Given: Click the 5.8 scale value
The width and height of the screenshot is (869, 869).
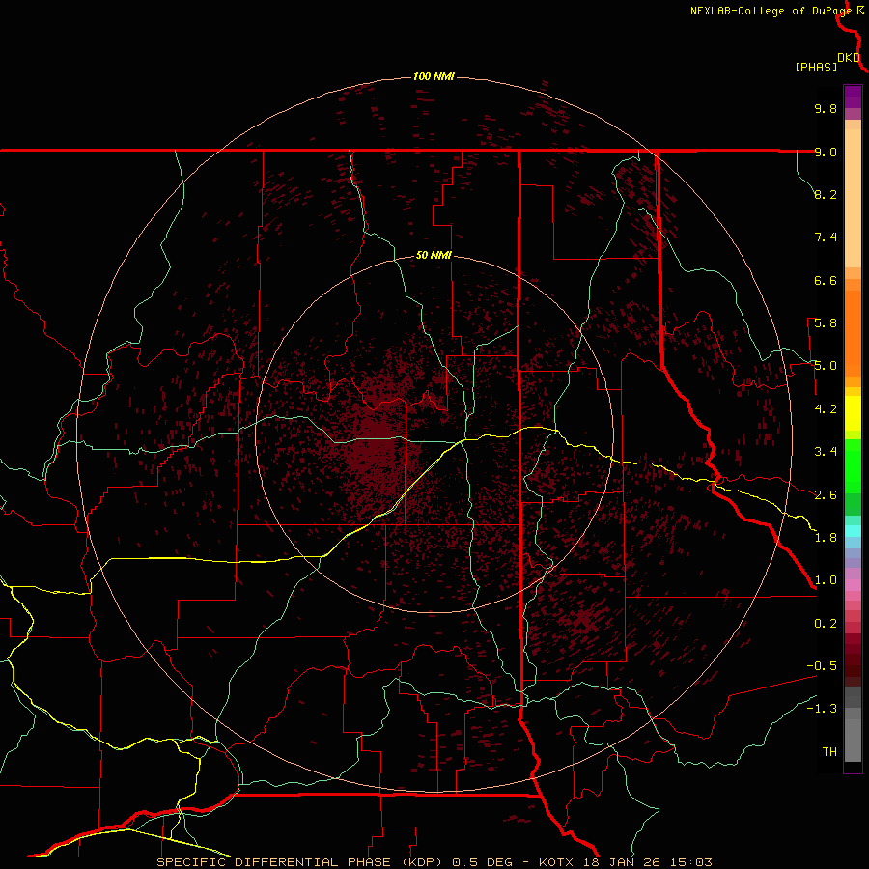Looking at the screenshot, I should pyautogui.click(x=826, y=323).
